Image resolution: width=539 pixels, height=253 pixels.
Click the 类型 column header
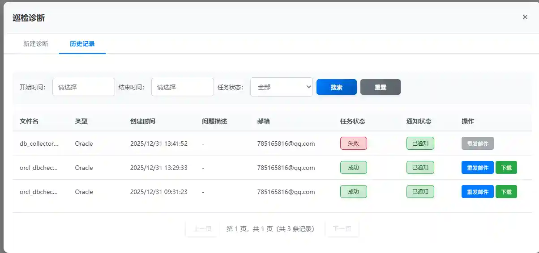click(x=81, y=121)
